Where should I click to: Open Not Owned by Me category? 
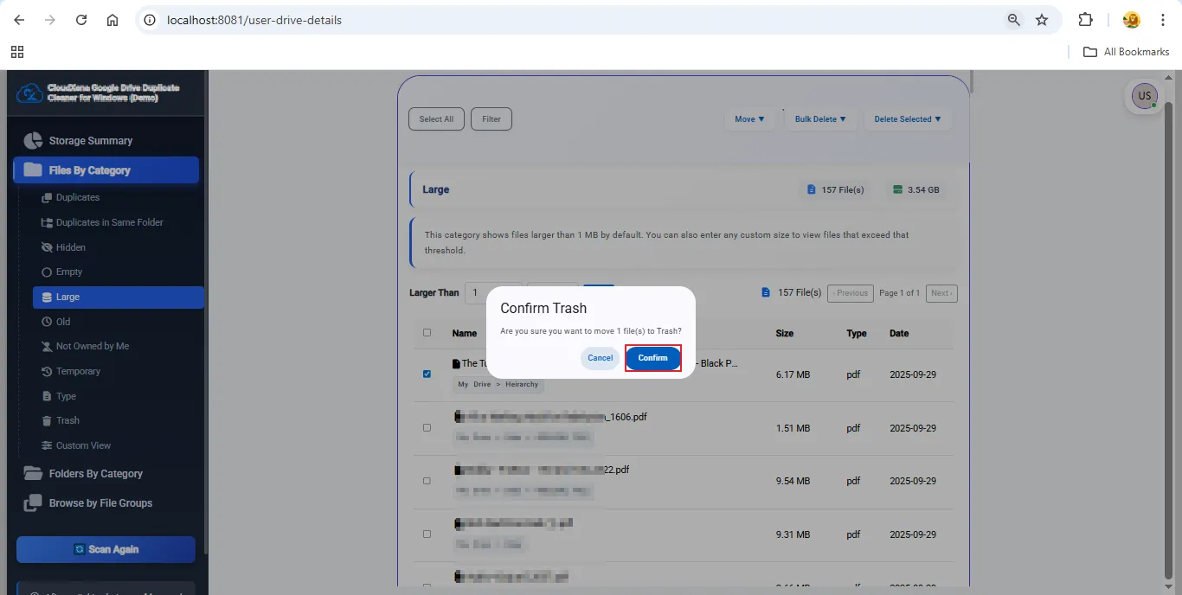(x=92, y=346)
